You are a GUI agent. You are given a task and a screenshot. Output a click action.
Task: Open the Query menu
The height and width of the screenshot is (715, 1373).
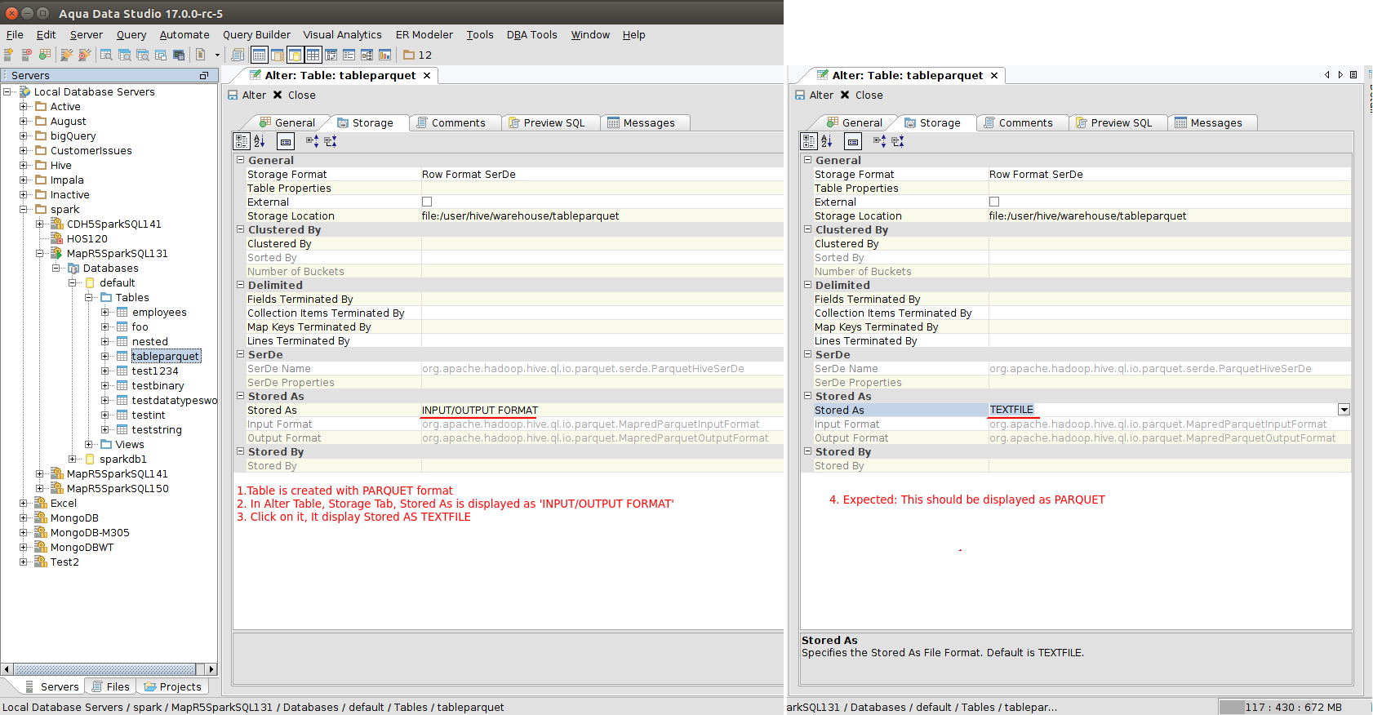coord(131,34)
